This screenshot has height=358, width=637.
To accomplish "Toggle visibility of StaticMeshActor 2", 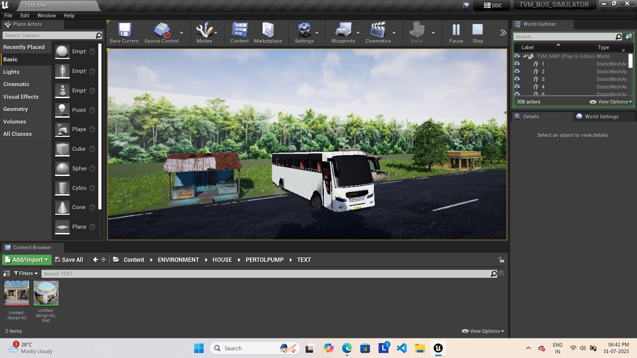I will [x=517, y=72].
